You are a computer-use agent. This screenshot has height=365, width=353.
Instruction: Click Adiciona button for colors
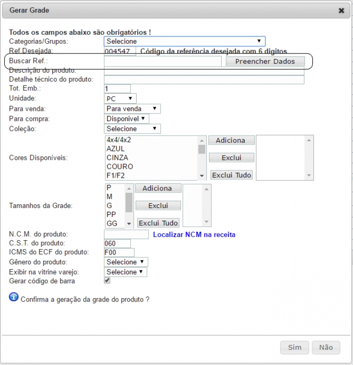tap(231, 140)
